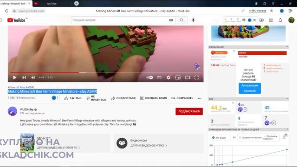Go to YouTube home via logo
Screen dimensions: 297x167
(x=16, y=20)
